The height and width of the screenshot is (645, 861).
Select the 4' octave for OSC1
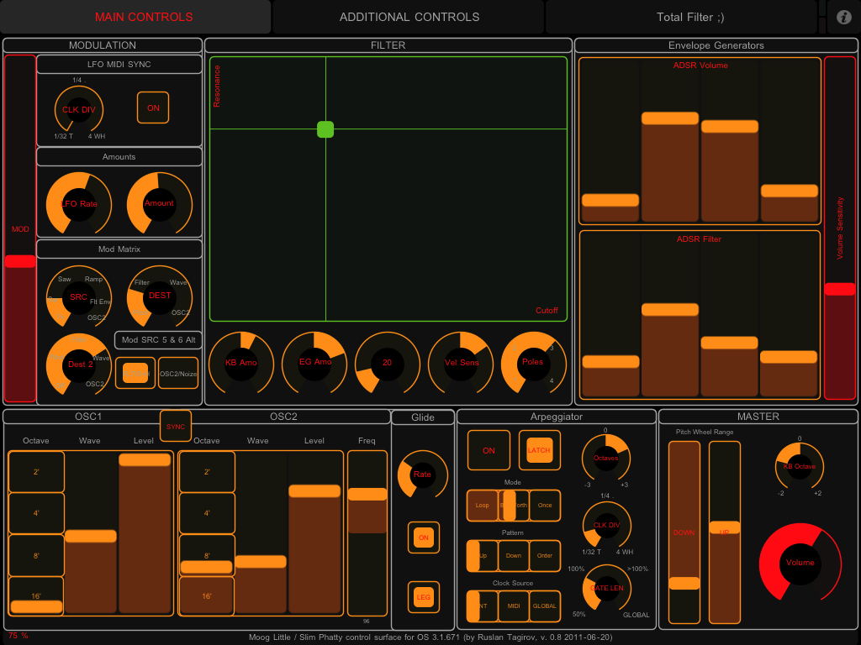click(36, 513)
